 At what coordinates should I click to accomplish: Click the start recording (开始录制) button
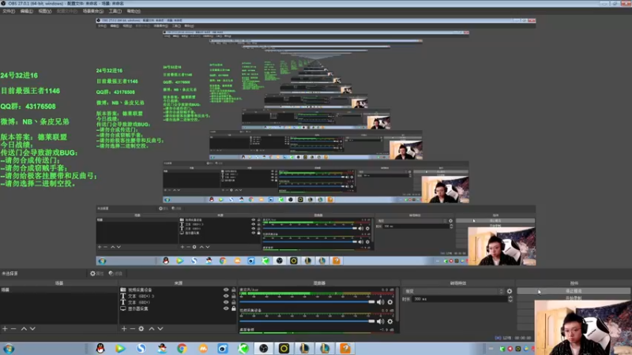click(574, 298)
